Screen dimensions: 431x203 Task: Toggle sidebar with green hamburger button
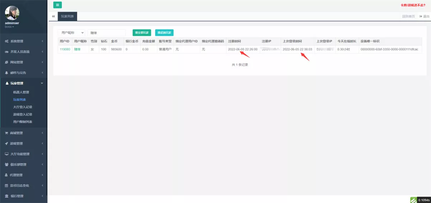pyautogui.click(x=57, y=5)
